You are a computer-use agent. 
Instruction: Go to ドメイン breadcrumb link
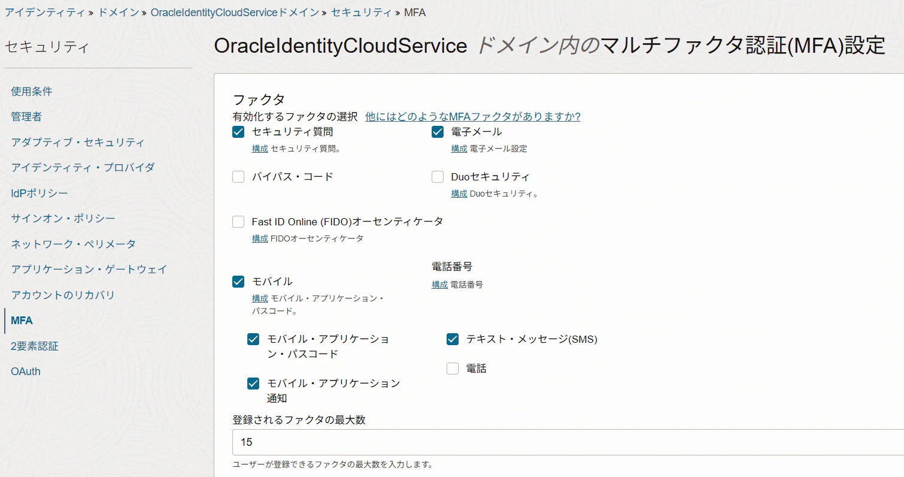point(118,13)
